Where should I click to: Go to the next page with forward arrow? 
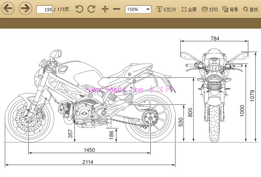(25, 8)
